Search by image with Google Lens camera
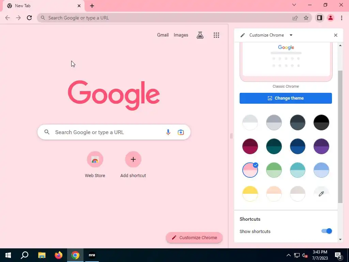Screen dimensions: 349x262 (x=181, y=132)
